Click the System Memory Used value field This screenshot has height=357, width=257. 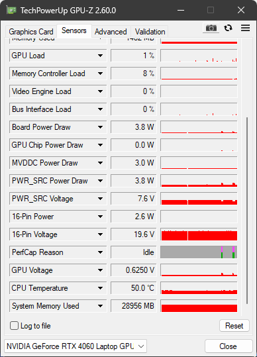[134, 306]
